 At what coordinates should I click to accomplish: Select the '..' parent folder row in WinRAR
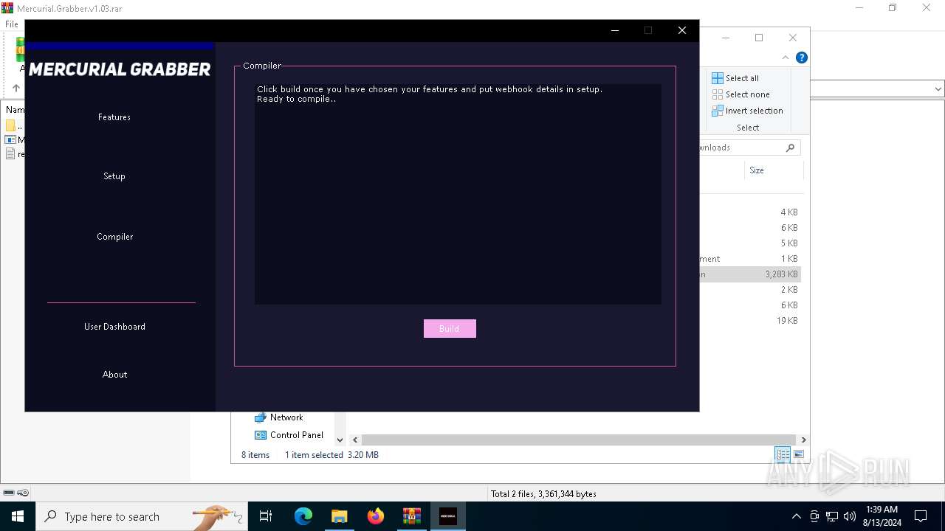pos(14,126)
